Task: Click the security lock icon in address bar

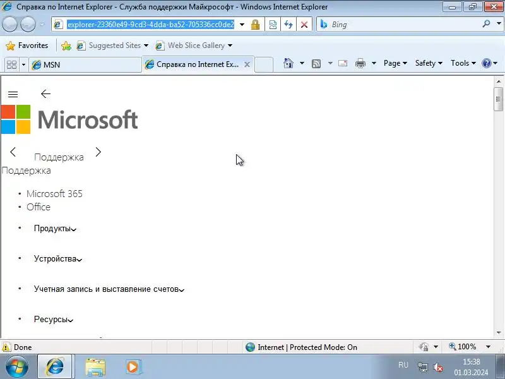Action: (255, 25)
